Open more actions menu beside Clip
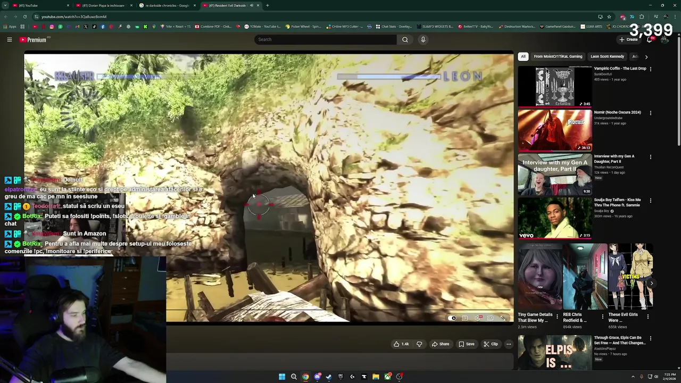681x383 pixels. point(509,344)
